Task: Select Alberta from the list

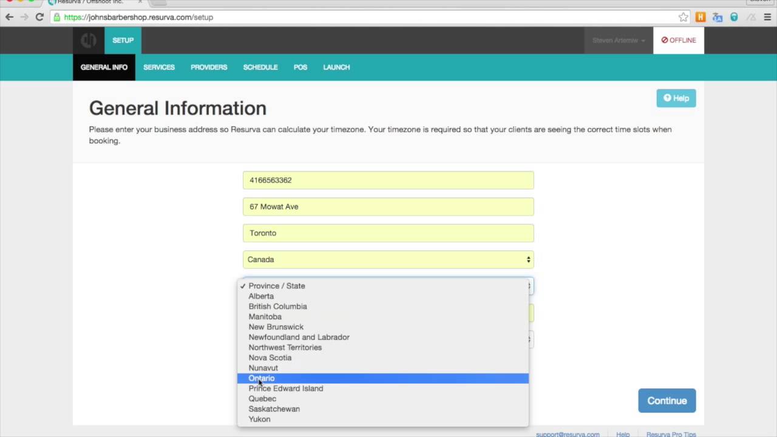Action: click(x=383, y=296)
